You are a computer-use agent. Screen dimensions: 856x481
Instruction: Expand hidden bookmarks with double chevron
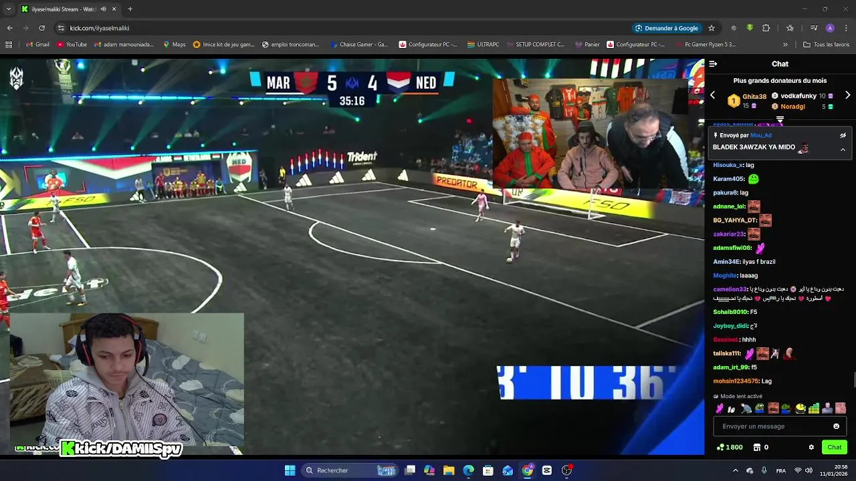click(785, 45)
